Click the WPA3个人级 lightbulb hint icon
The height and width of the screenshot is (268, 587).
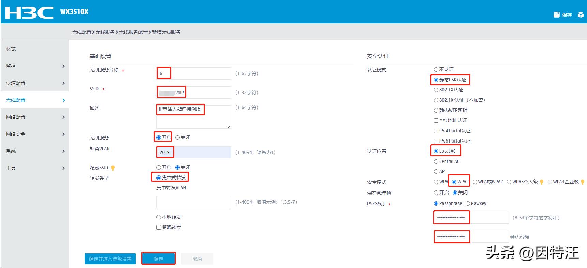(542, 182)
